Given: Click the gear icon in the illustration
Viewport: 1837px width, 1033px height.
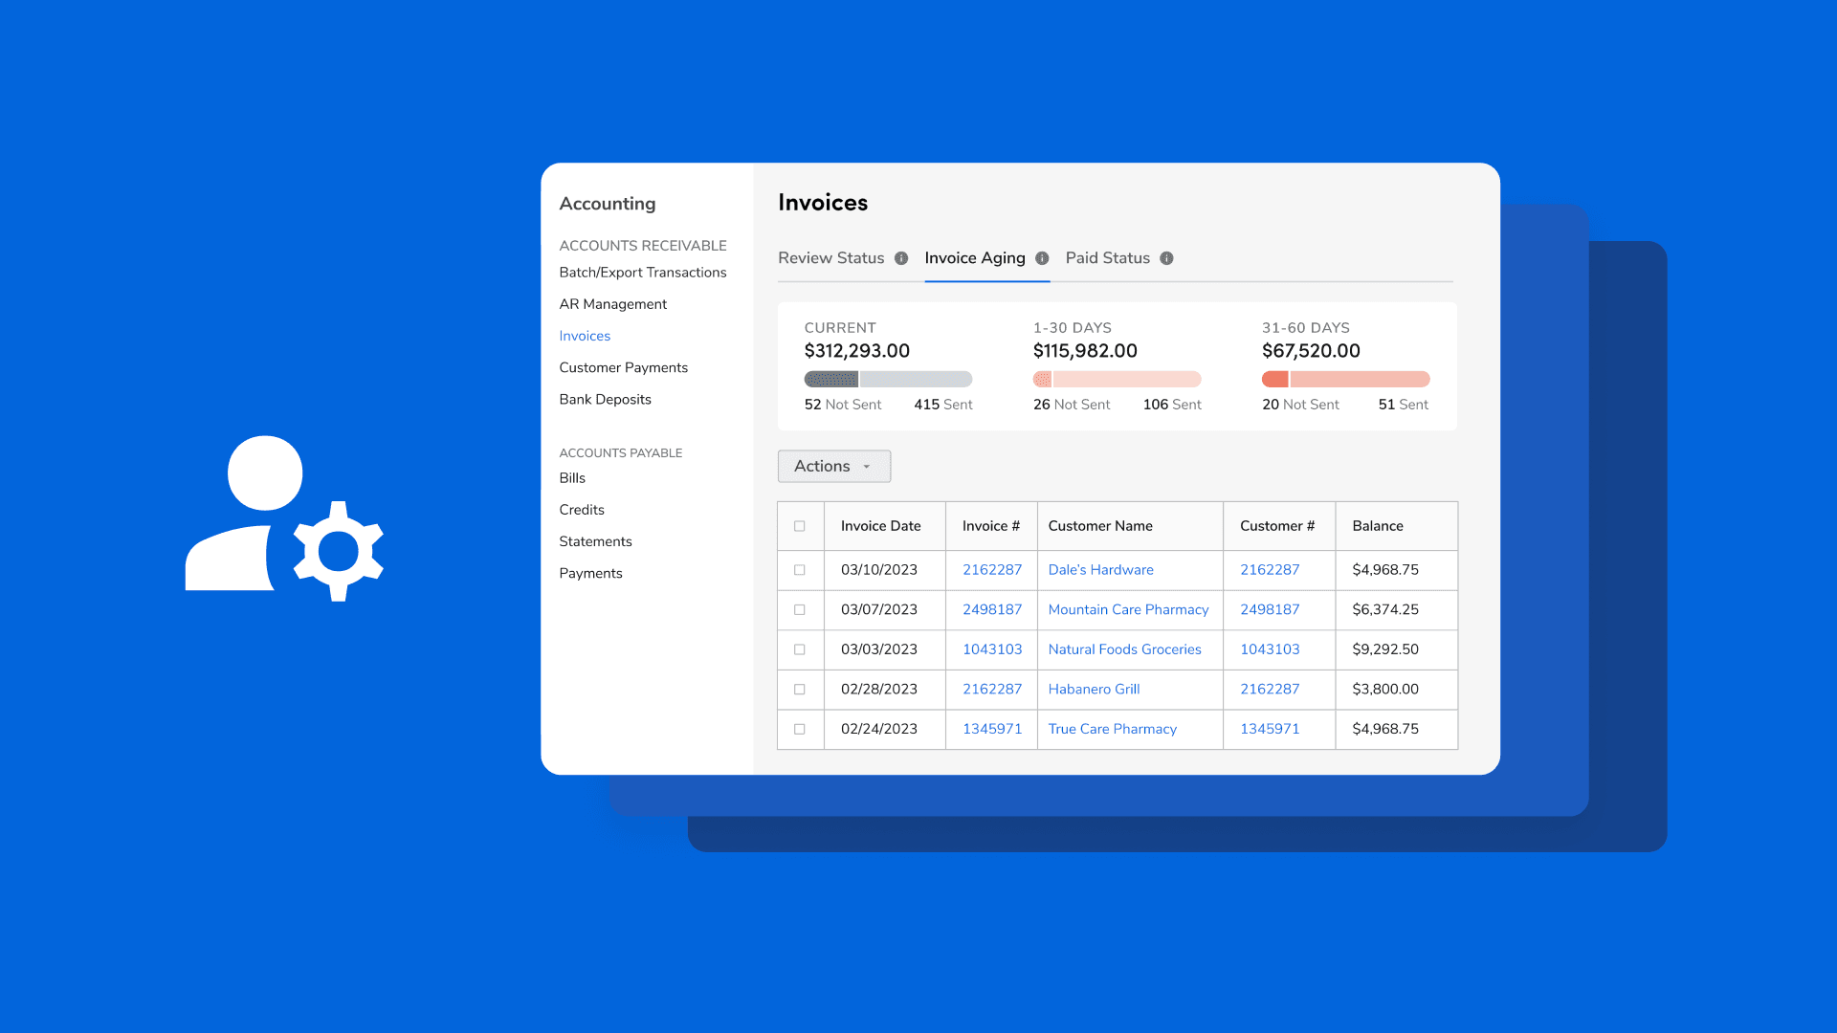Looking at the screenshot, I should pyautogui.click(x=339, y=551).
